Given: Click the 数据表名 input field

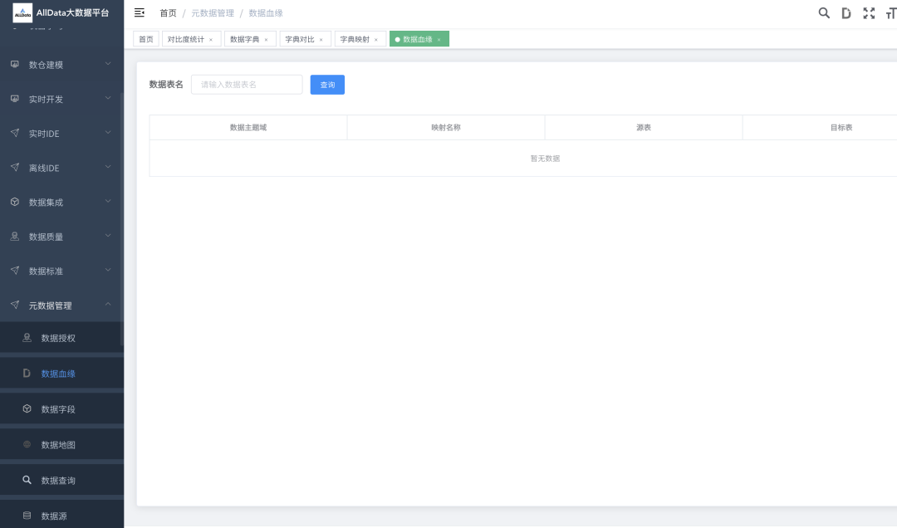Looking at the screenshot, I should click(x=247, y=85).
